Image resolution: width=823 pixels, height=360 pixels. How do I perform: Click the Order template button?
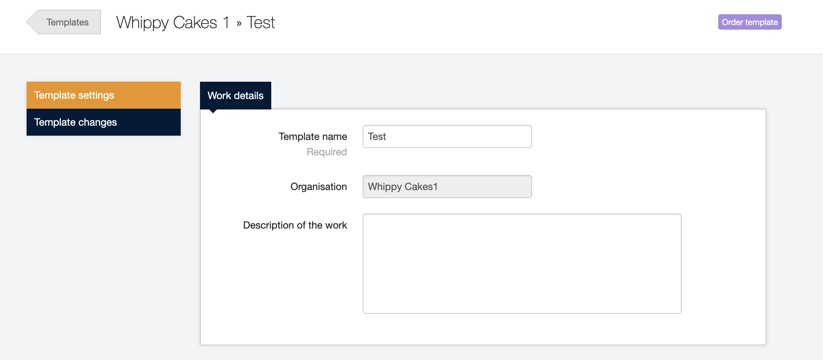click(x=749, y=22)
